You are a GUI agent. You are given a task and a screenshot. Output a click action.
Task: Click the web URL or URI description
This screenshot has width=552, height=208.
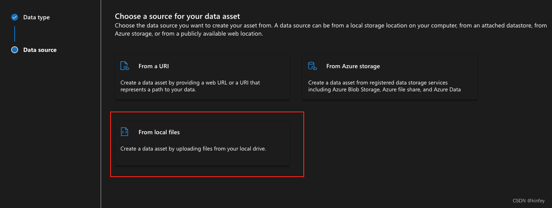point(190,86)
